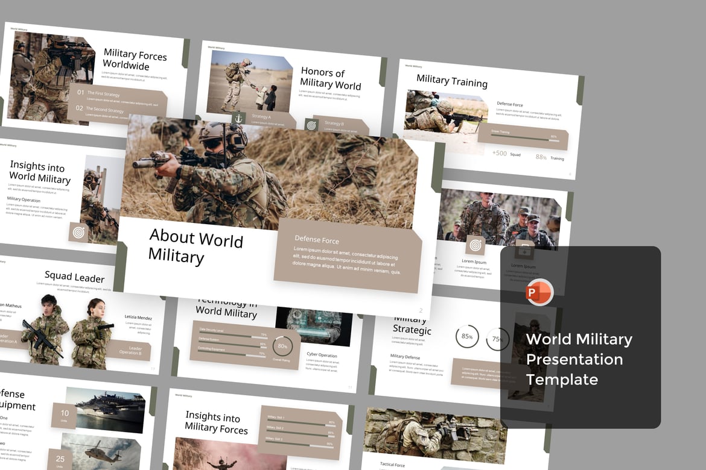This screenshot has height=470, width=706.
Task: Click the 'Defense Force' tan text box heading
Action: tap(317, 240)
